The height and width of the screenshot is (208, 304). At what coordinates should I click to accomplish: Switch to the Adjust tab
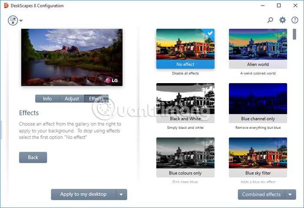click(x=72, y=99)
